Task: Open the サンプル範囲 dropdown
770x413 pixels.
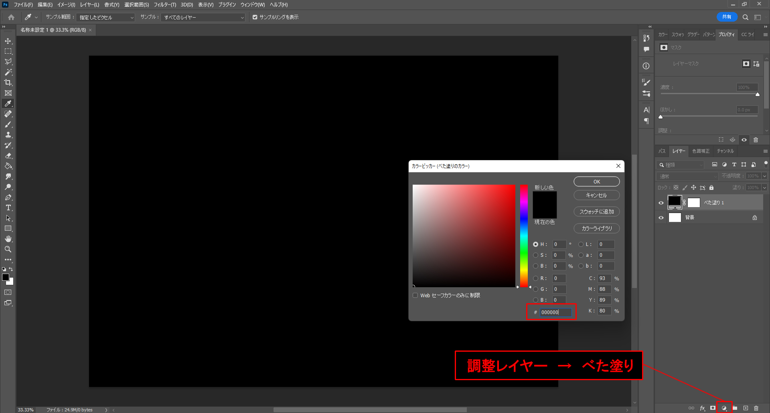Action: point(106,18)
